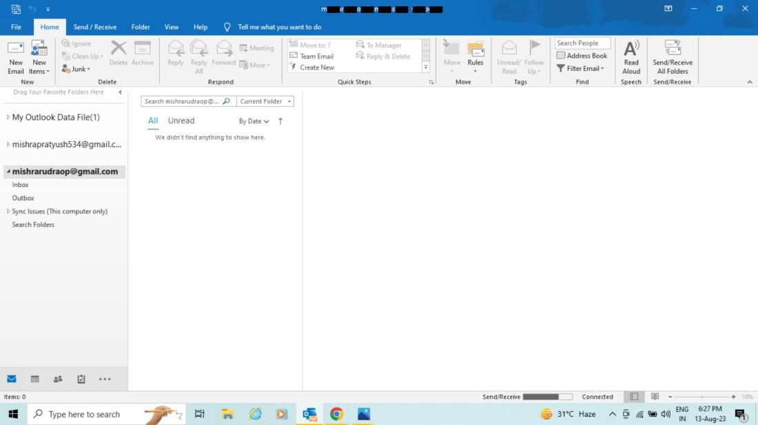Collapse the ribbon with the arrow

pyautogui.click(x=749, y=82)
